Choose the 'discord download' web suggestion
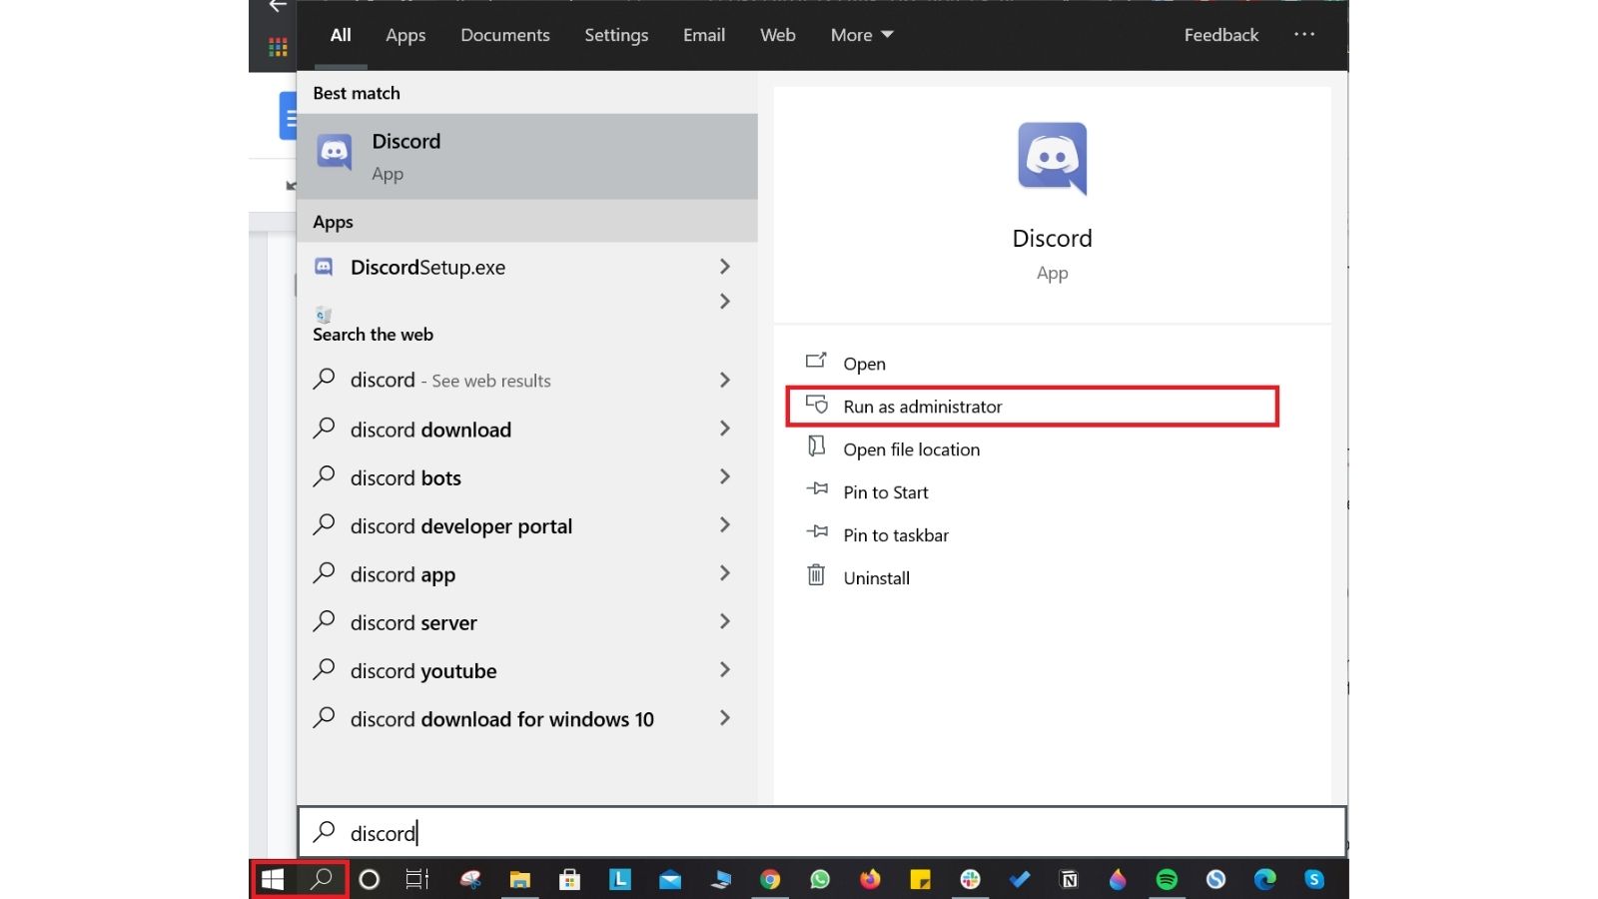This screenshot has width=1598, height=899. [x=430, y=430]
